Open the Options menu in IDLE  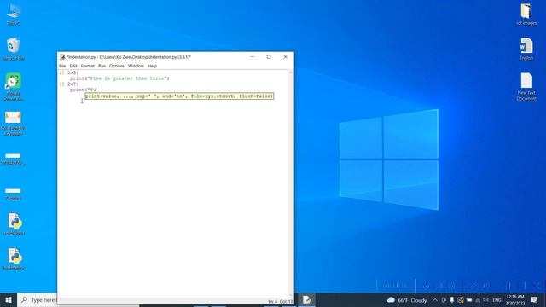(x=117, y=66)
